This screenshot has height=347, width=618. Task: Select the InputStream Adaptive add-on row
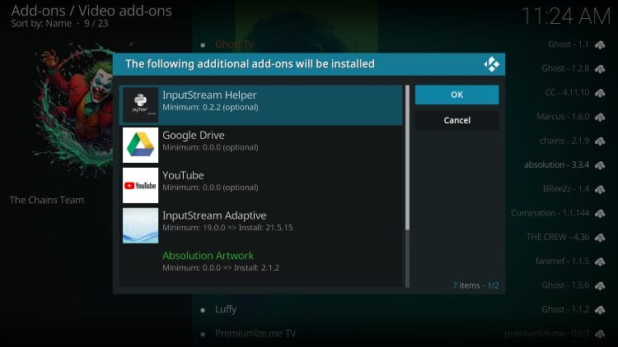261,225
